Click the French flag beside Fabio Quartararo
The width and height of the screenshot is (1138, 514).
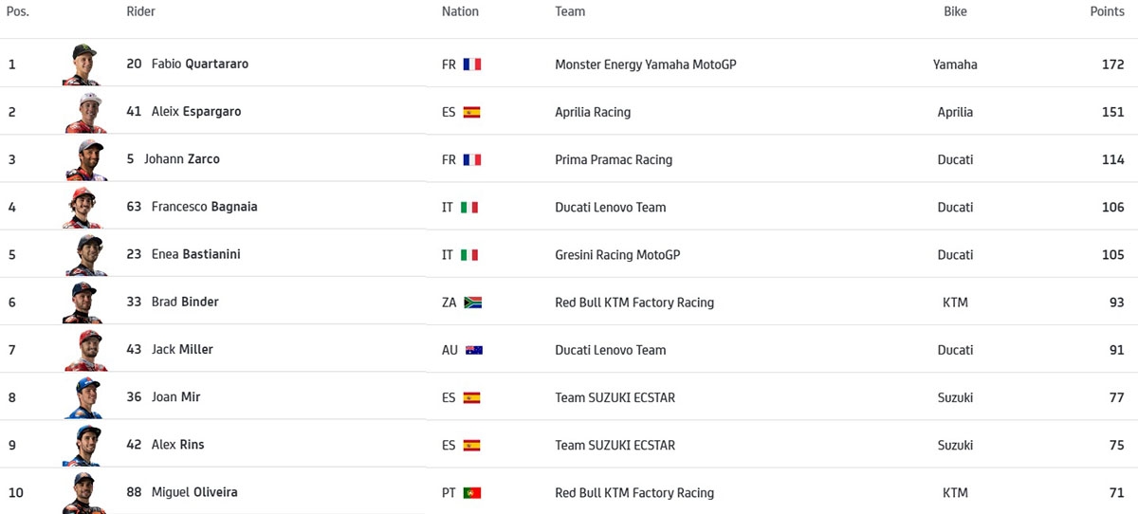[472, 64]
